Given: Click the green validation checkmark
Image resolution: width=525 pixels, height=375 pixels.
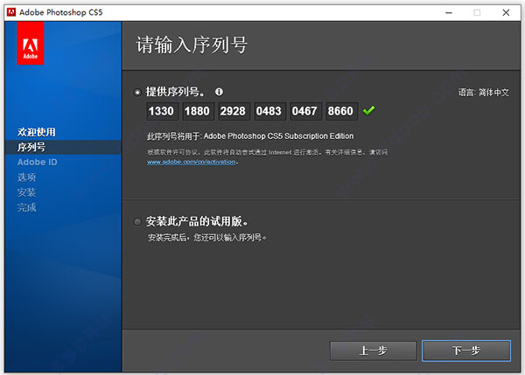Looking at the screenshot, I should pyautogui.click(x=368, y=110).
